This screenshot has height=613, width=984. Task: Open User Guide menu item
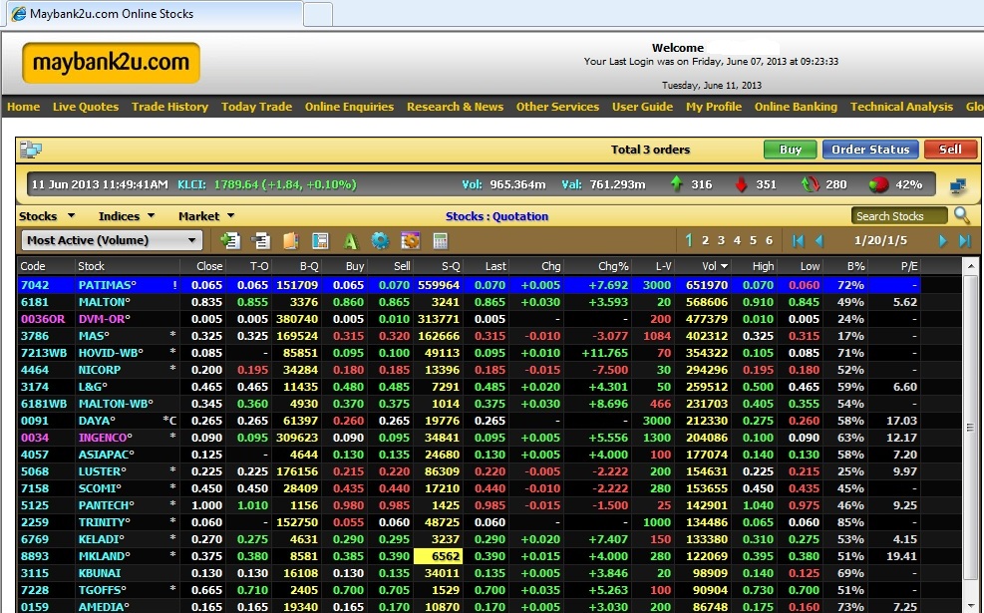click(642, 107)
